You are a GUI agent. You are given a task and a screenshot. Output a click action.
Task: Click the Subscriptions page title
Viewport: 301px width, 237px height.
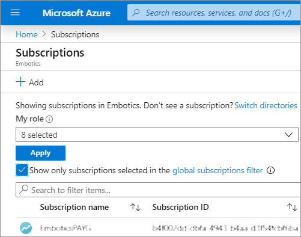point(50,53)
